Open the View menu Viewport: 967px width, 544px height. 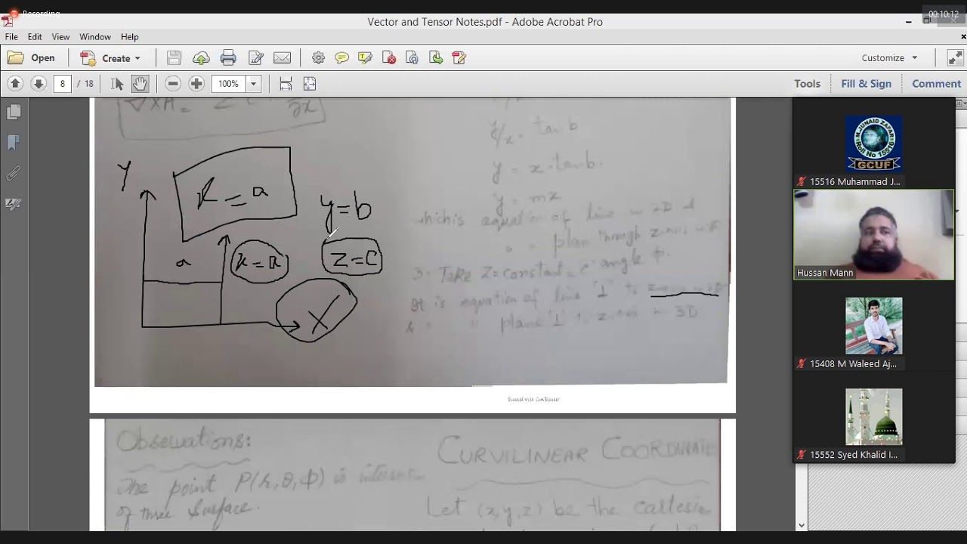[60, 36]
